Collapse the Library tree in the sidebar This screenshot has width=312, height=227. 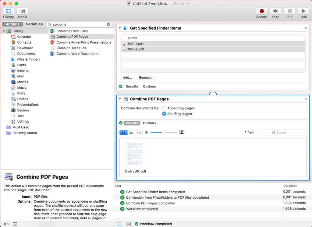(3, 31)
